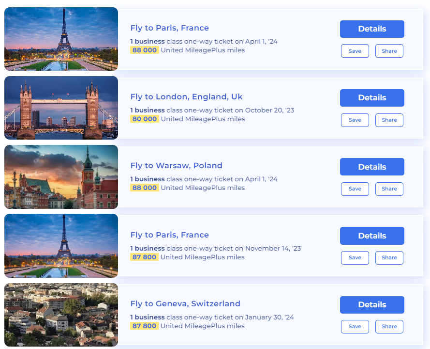Save the Geneva, Switzerland flight
The image size is (430, 349).
355,326
